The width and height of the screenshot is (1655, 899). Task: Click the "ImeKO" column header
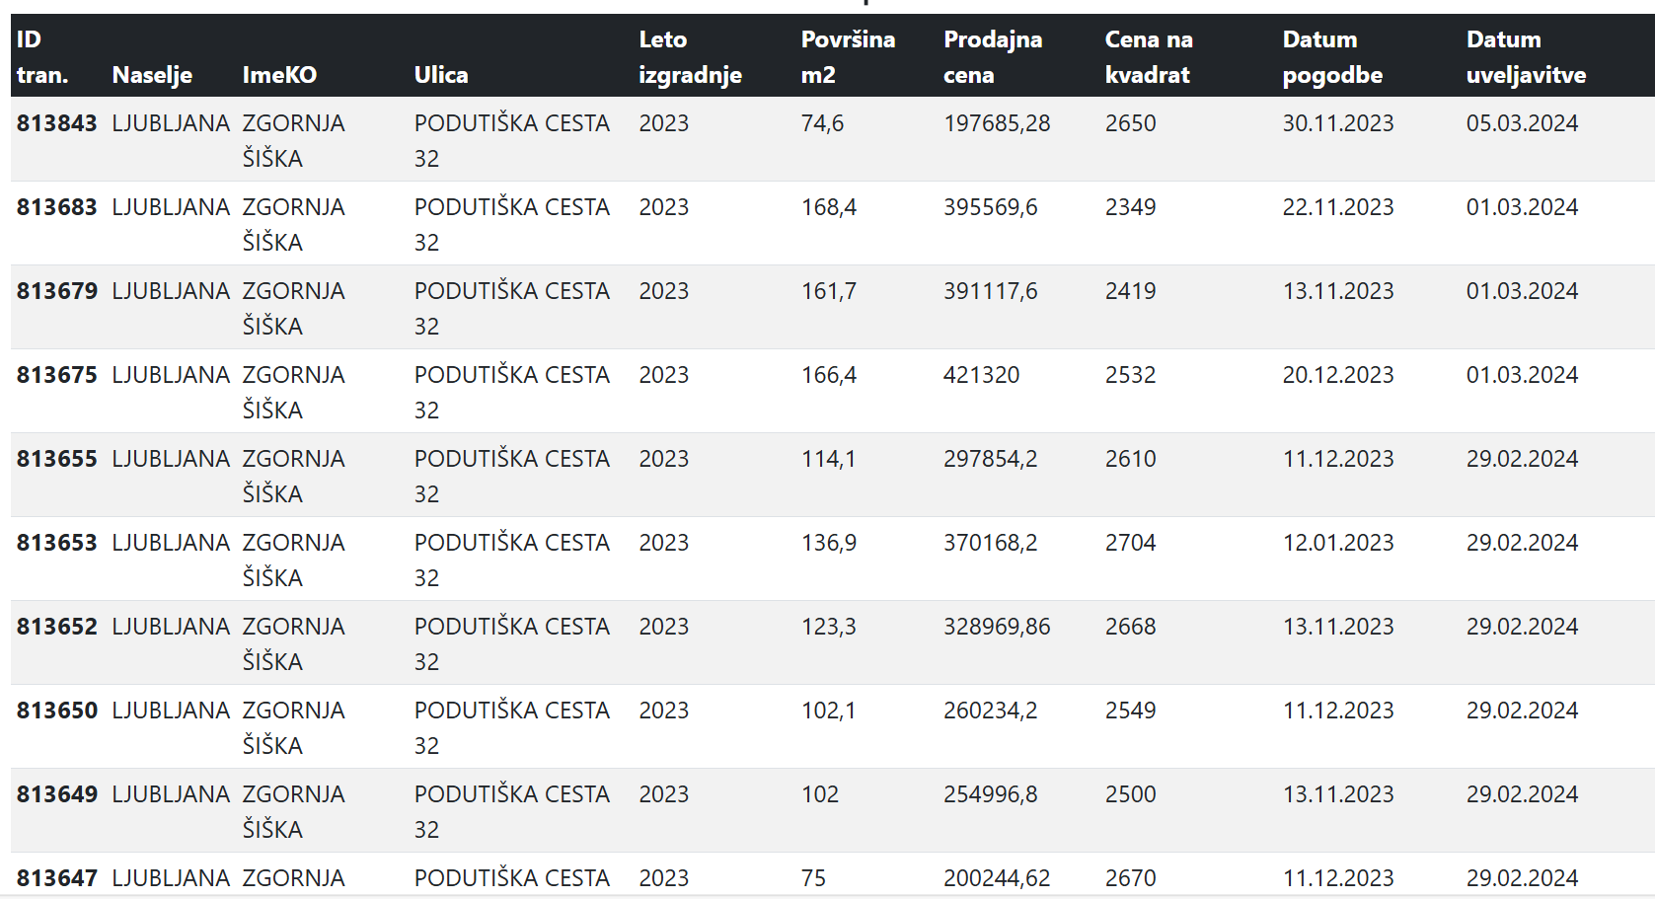click(x=279, y=75)
